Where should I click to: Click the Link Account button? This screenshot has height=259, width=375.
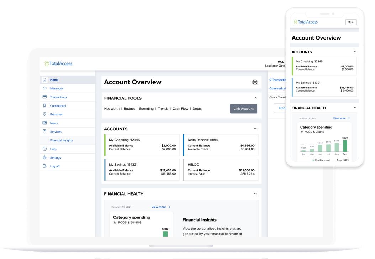coord(243,109)
